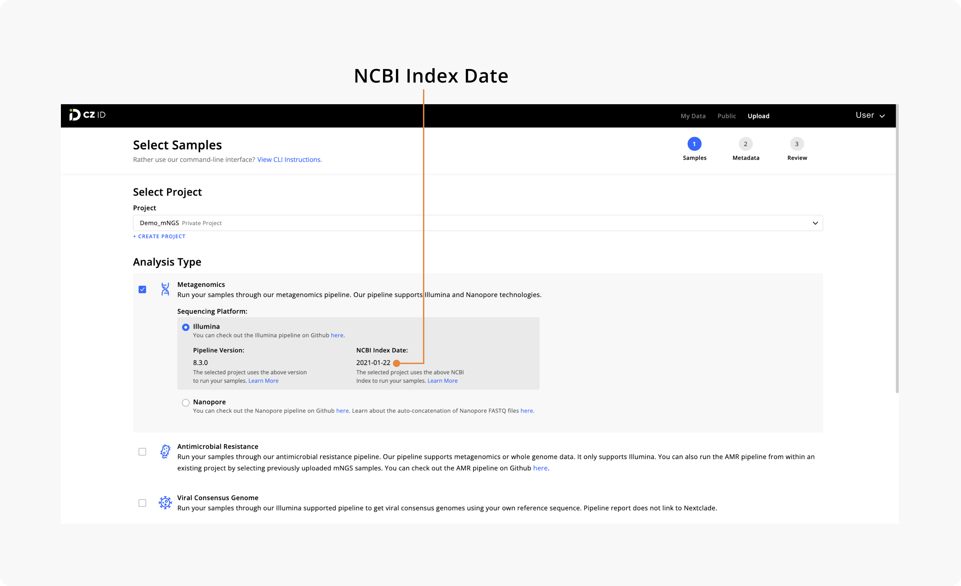Click the Viral Consensus Genome virus icon
The image size is (961, 586).
pos(165,502)
